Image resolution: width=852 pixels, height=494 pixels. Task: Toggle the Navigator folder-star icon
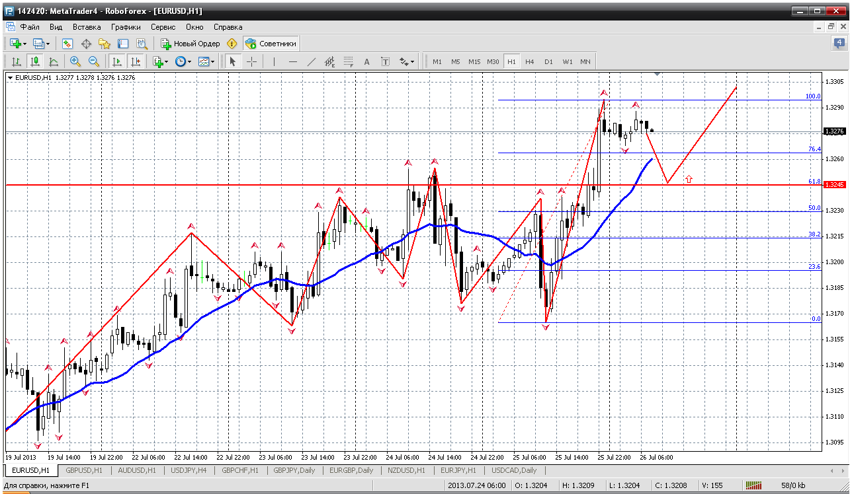coord(105,44)
